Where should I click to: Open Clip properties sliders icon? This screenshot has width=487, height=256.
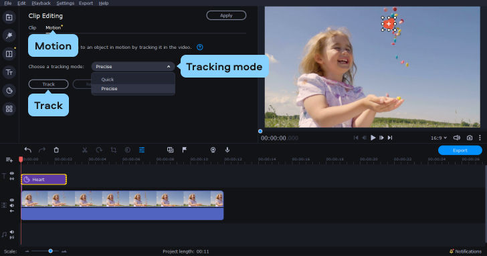[142, 150]
